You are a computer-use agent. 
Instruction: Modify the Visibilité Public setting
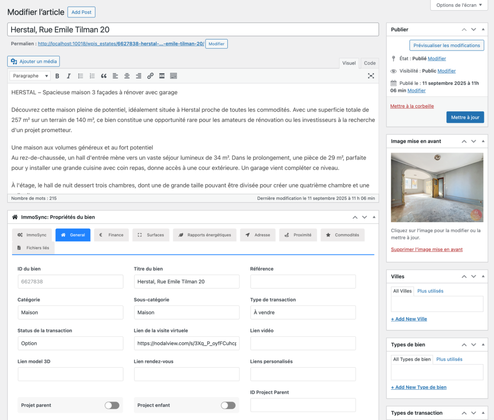pos(446,71)
